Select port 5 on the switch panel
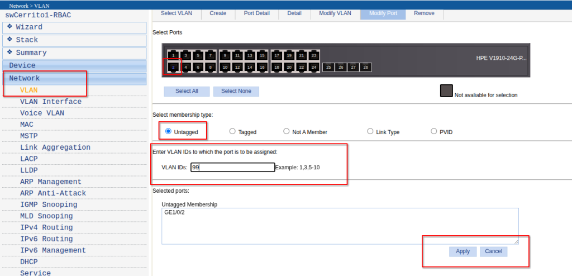This screenshot has height=276, width=572. click(x=198, y=55)
